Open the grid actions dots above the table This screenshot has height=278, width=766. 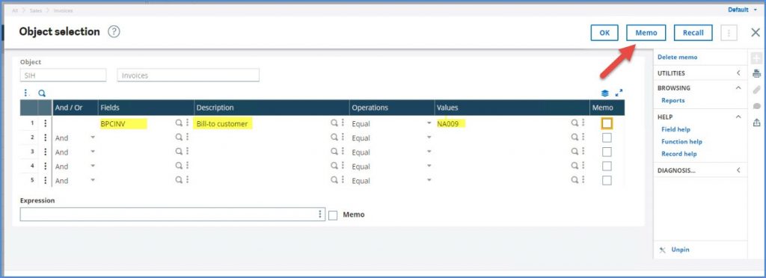click(x=26, y=93)
